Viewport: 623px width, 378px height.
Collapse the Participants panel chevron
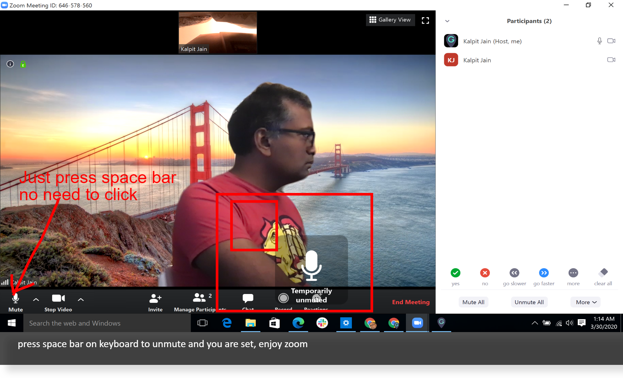click(x=447, y=21)
